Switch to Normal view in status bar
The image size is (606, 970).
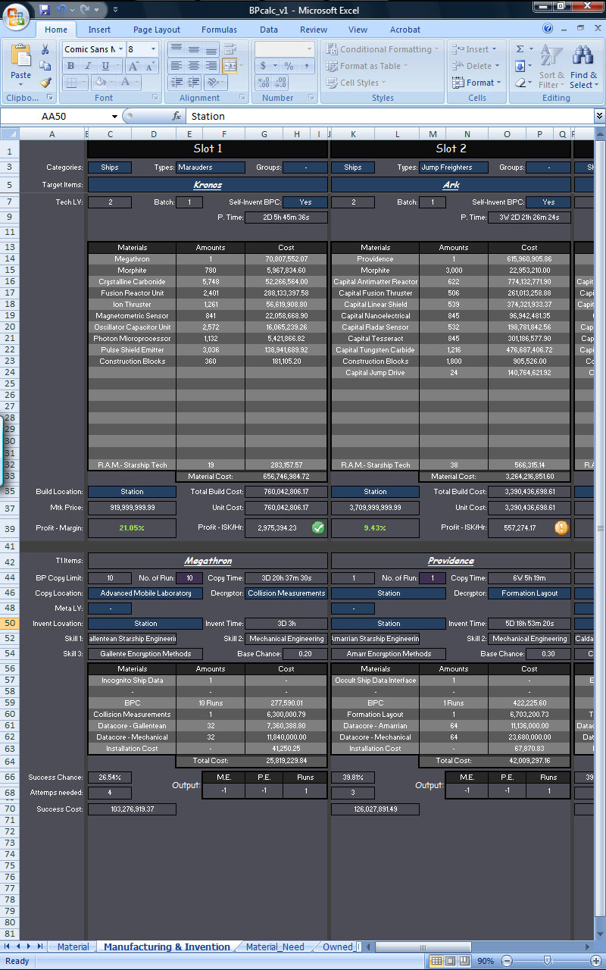tap(437, 961)
